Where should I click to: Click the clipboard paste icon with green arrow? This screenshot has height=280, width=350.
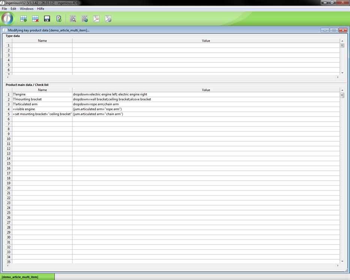pyautogui.click(x=59, y=19)
